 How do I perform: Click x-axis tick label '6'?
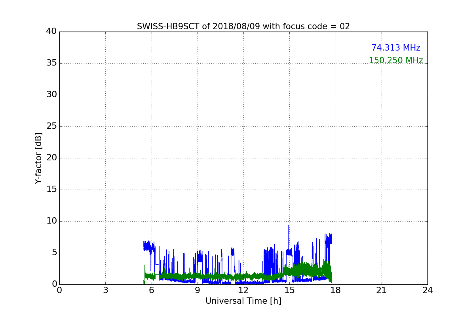(151, 290)
